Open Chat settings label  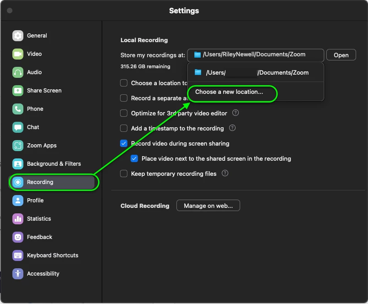33,127
